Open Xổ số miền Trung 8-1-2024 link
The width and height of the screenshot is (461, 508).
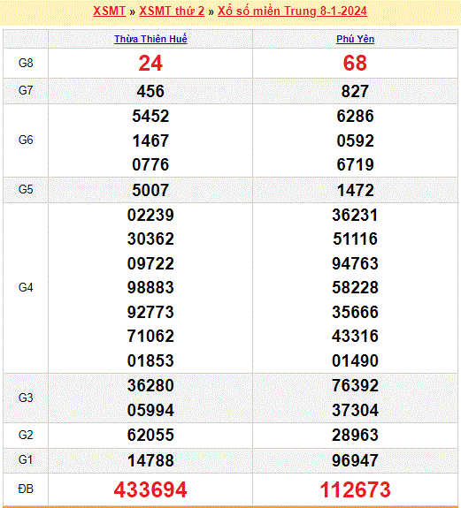point(292,11)
